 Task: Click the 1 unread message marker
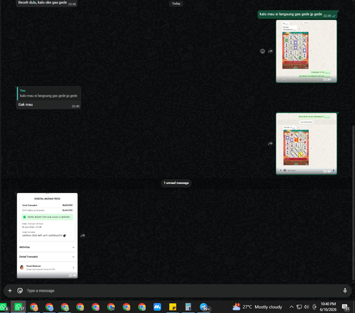pos(176,183)
